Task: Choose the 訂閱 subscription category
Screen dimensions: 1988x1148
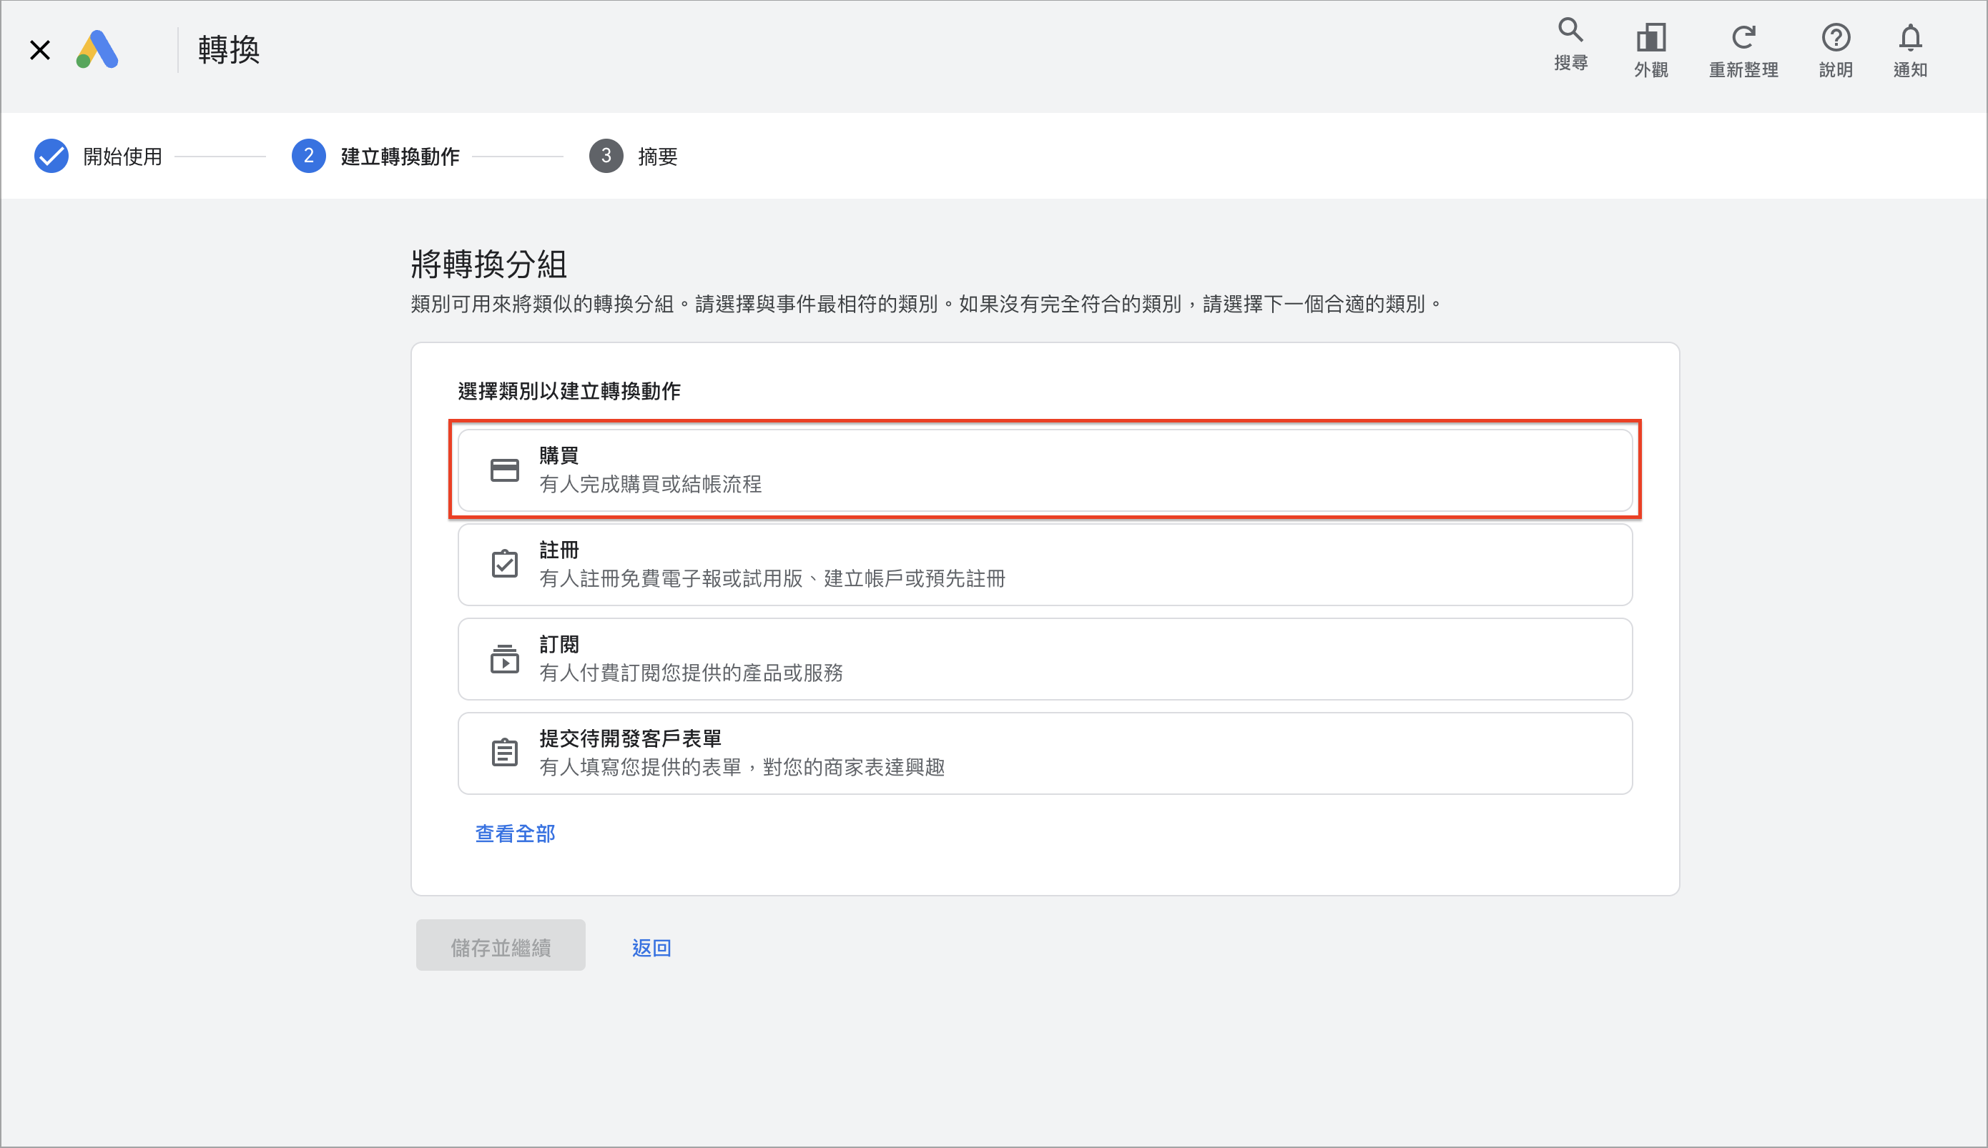Action: pos(1045,659)
